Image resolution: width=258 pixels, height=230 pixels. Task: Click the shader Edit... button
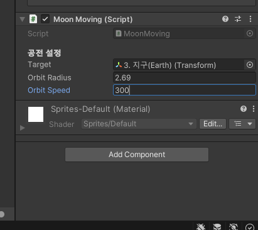(x=213, y=124)
